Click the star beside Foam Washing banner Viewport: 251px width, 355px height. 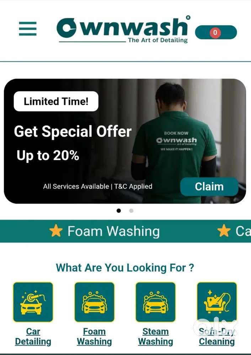click(56, 231)
